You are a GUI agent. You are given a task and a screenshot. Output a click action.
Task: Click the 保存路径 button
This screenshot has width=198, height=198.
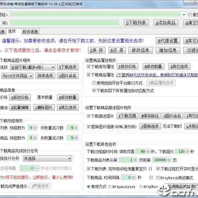[150, 116]
